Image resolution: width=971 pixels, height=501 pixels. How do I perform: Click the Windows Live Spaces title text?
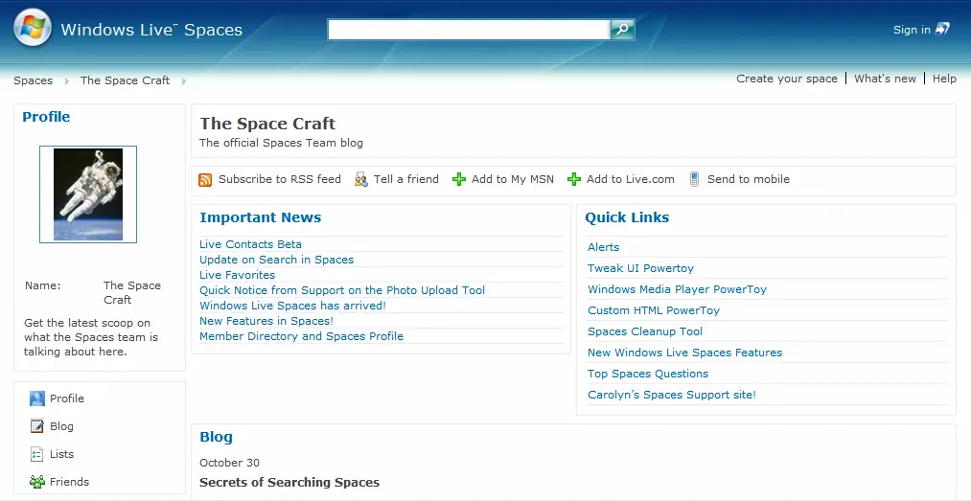point(151,30)
